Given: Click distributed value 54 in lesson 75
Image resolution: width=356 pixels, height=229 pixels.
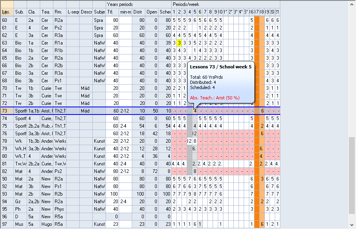Looking at the screenshot, I should coord(139,126).
